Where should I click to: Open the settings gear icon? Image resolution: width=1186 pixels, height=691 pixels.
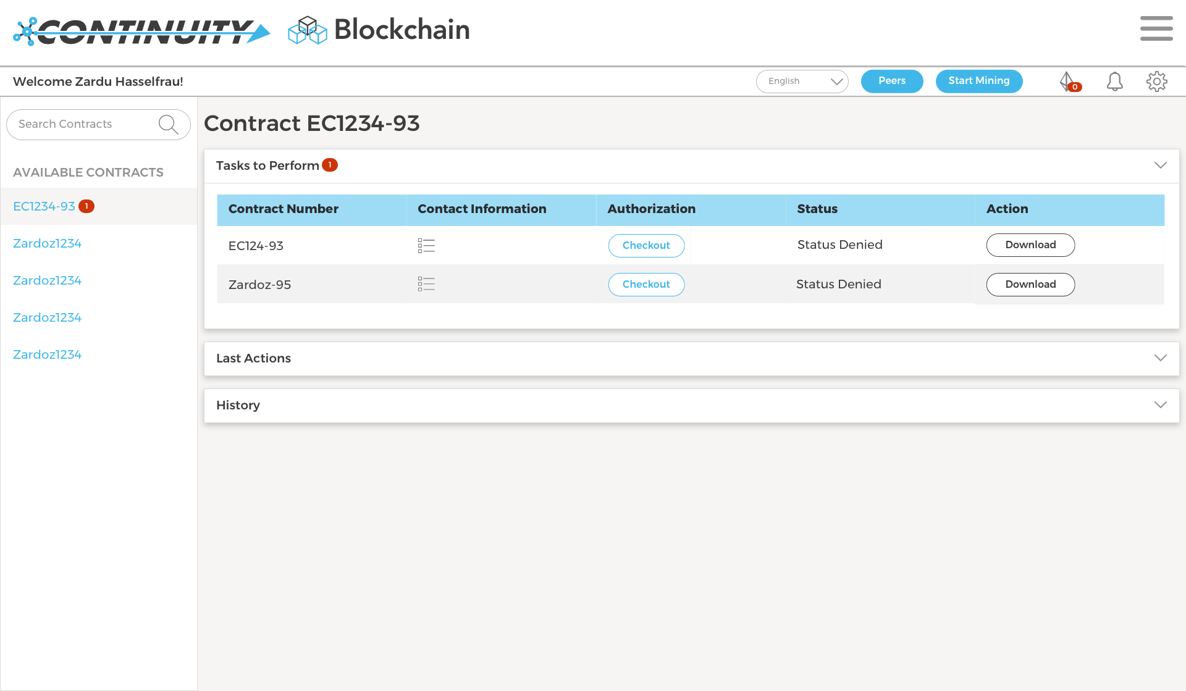point(1156,82)
